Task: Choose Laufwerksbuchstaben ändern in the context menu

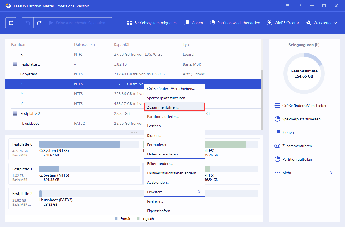Action: [x=175, y=173]
